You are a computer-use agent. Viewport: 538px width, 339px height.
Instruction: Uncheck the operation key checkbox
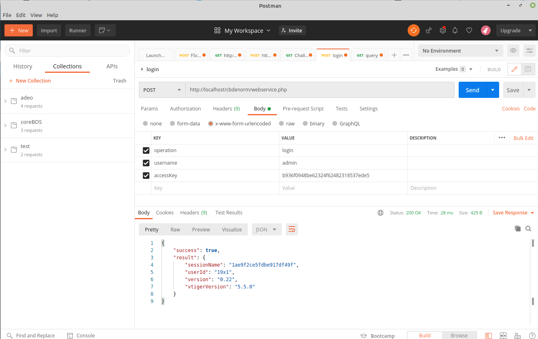pyautogui.click(x=146, y=150)
